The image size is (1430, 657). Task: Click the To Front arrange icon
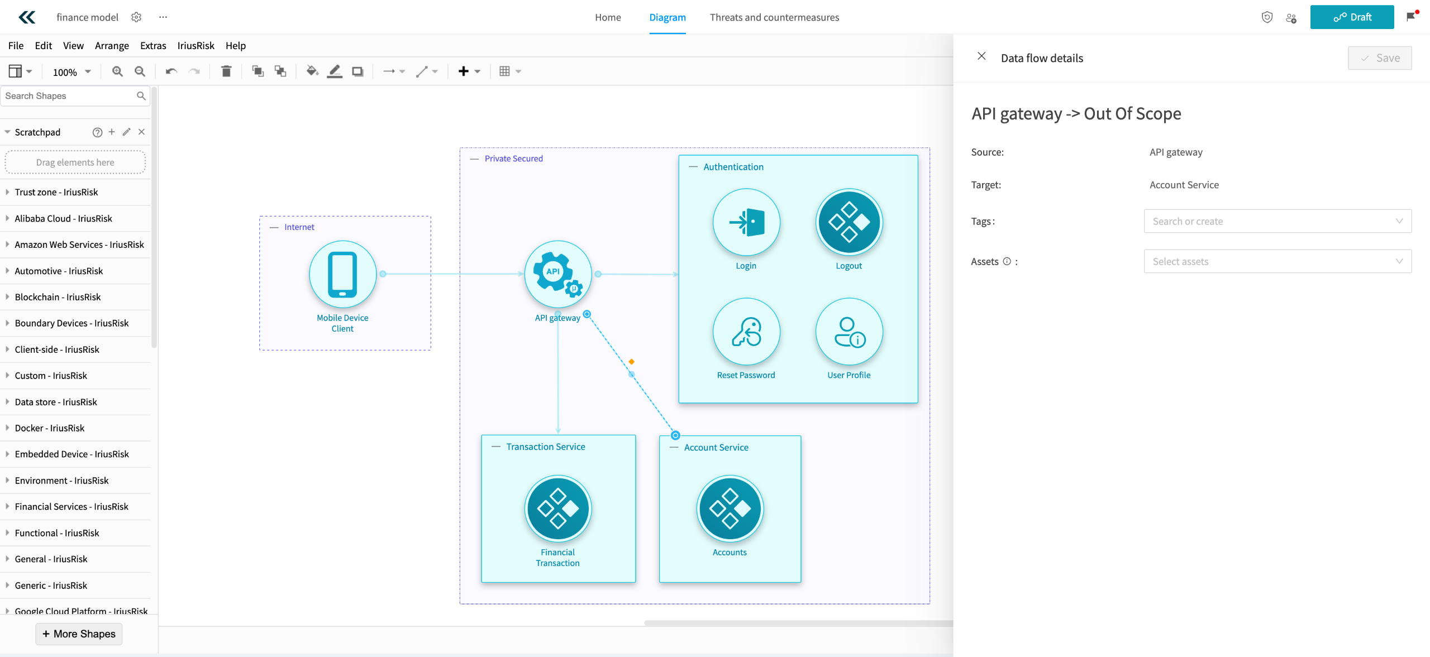click(x=258, y=71)
